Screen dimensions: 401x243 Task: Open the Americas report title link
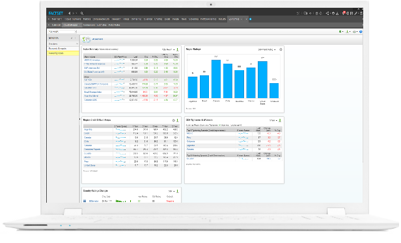(x=98, y=39)
